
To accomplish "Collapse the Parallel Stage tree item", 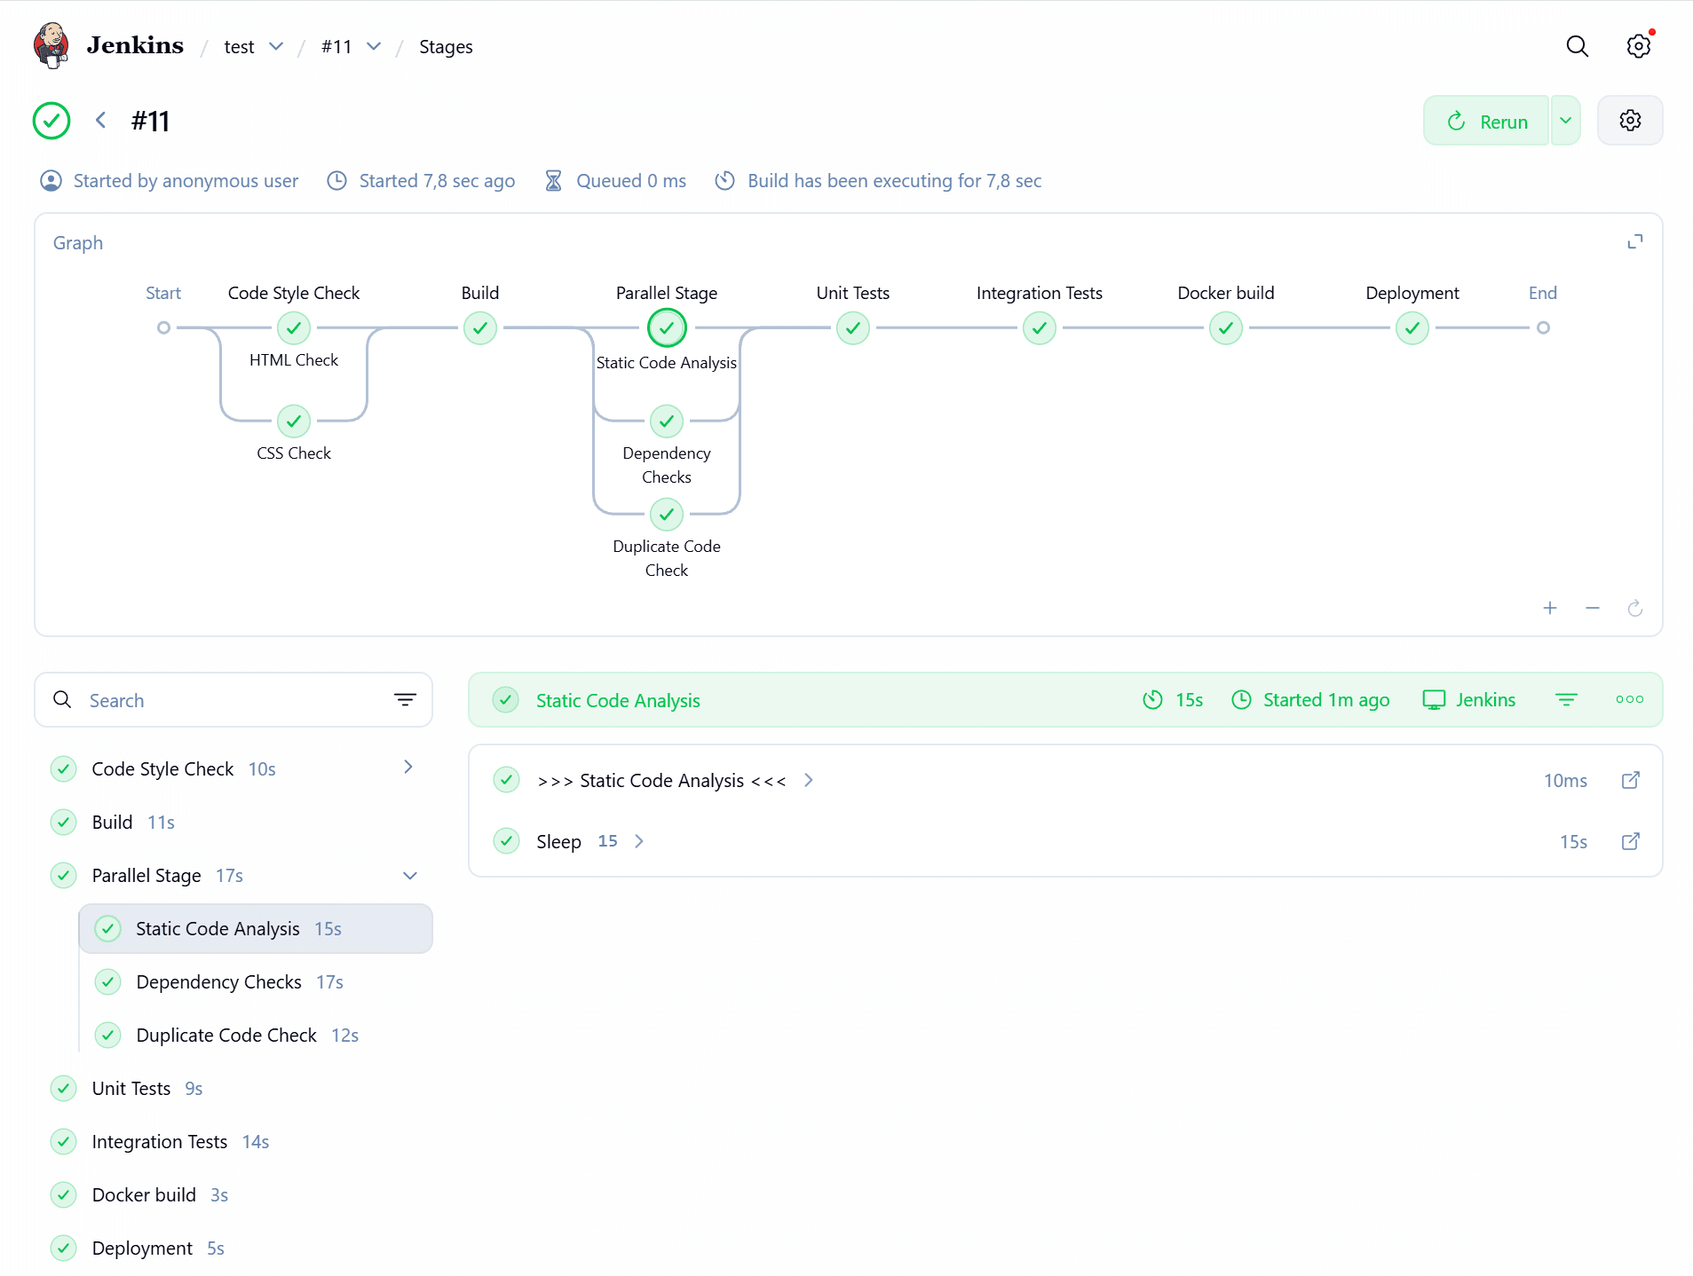I will click(409, 876).
